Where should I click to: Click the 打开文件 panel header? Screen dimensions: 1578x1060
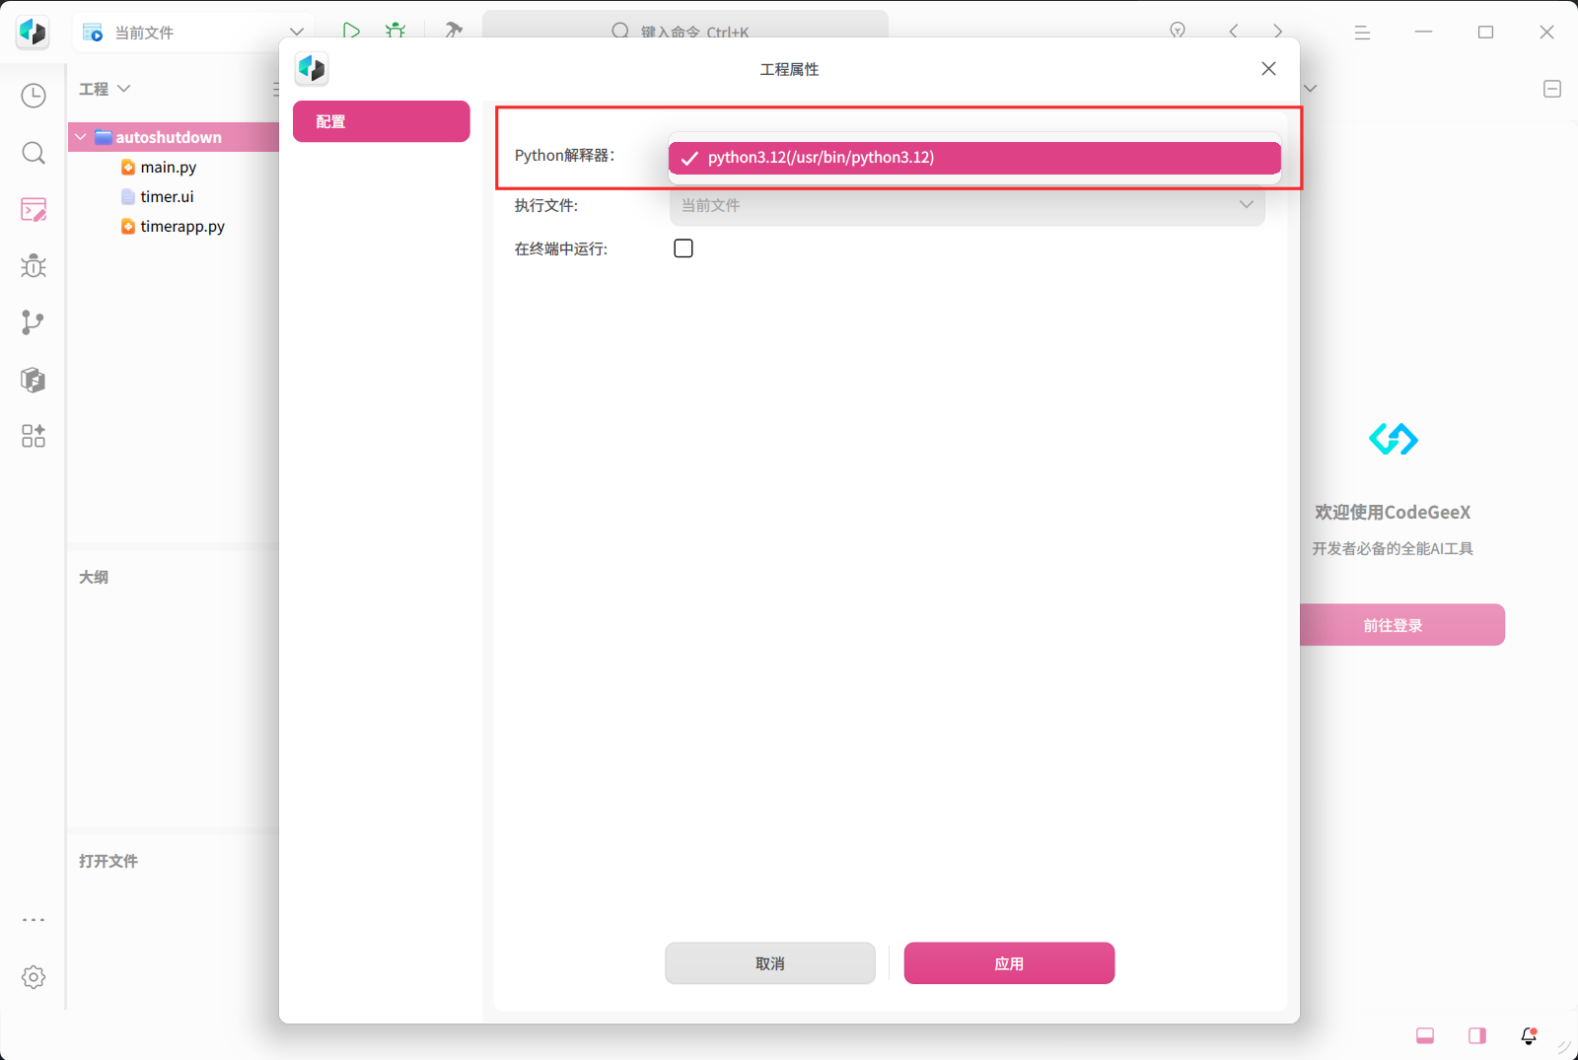[108, 862]
